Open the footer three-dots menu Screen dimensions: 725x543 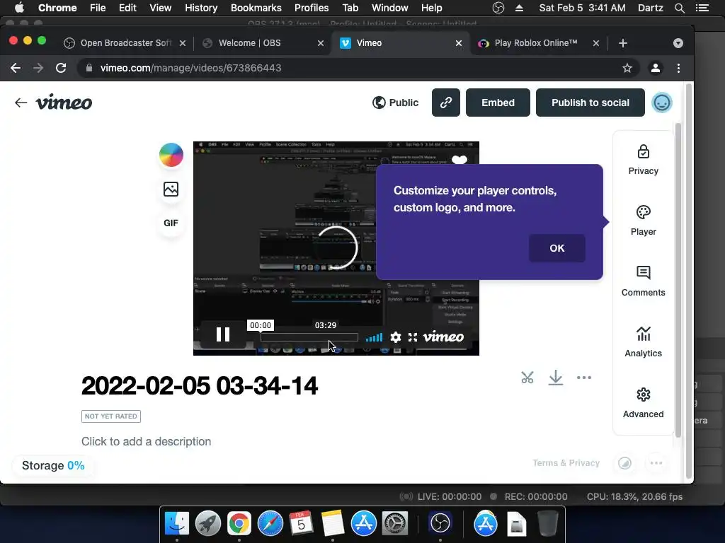coord(656,462)
